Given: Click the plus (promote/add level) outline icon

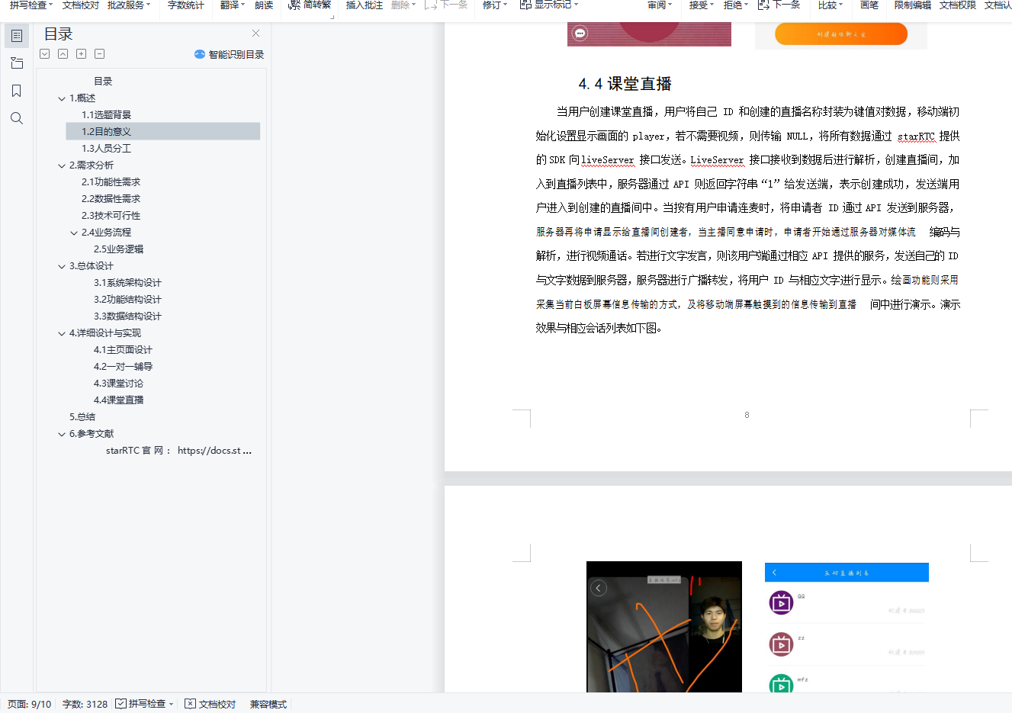Looking at the screenshot, I should click(81, 54).
